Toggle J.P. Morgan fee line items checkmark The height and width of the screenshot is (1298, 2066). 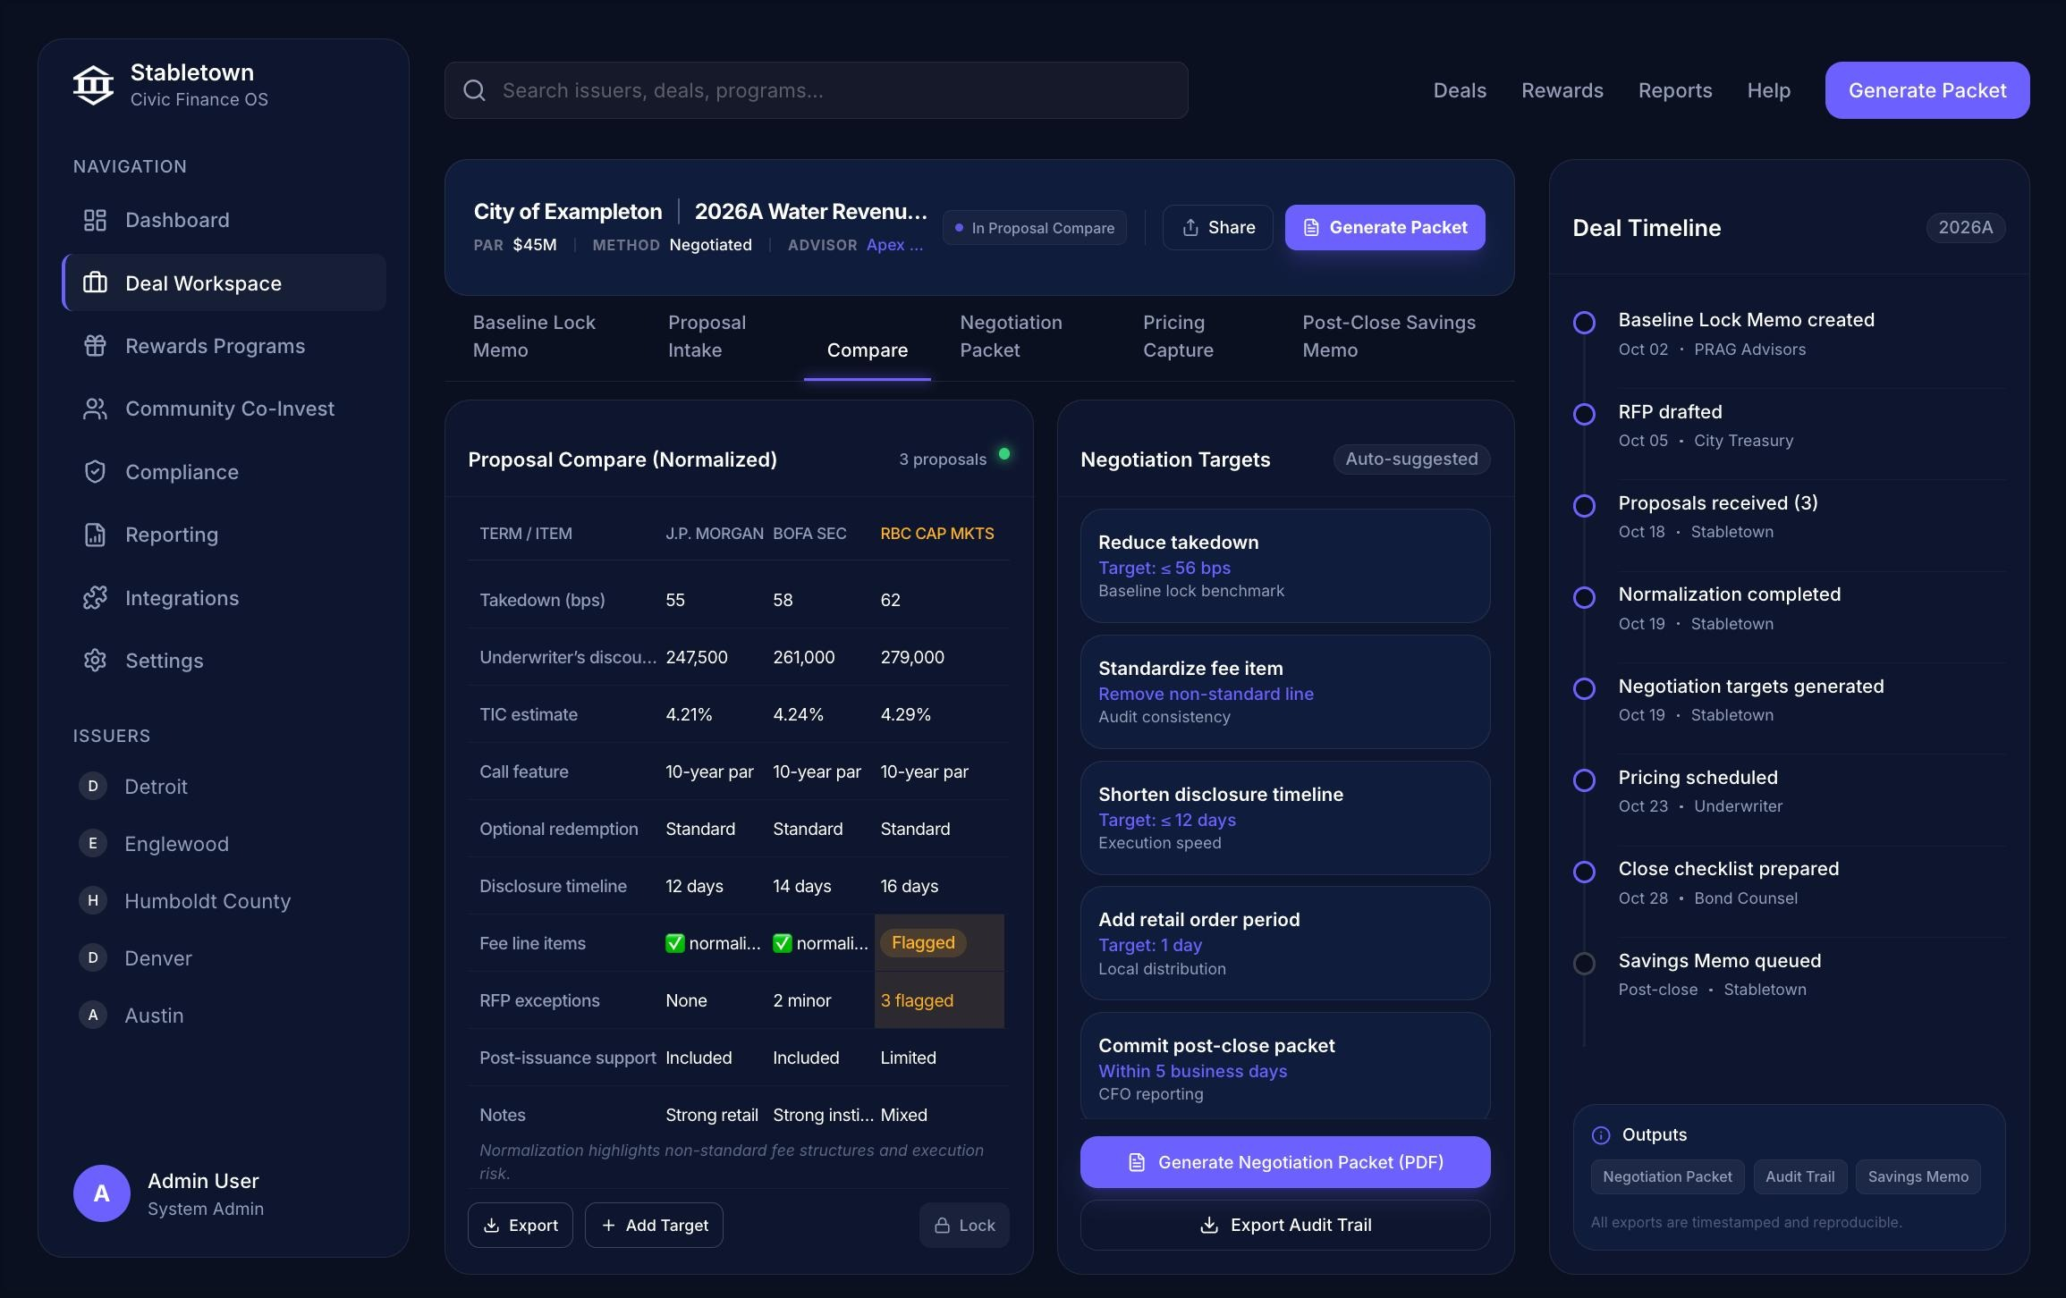(675, 943)
